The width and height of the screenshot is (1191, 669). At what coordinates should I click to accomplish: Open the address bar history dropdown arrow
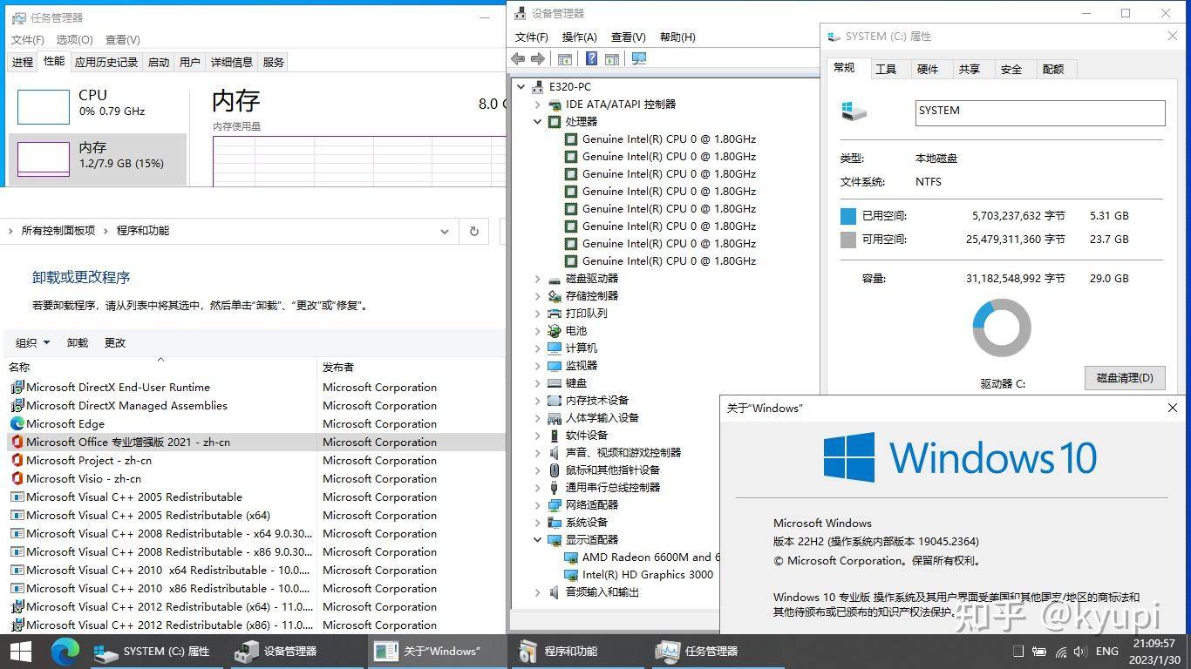(x=445, y=231)
